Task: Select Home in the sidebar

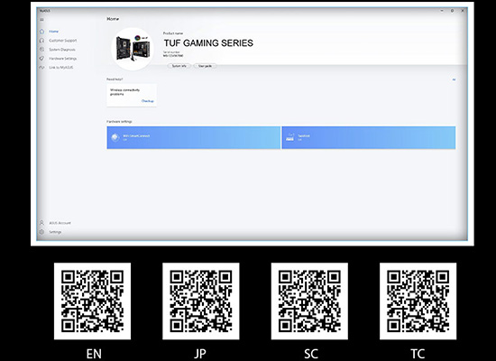Action: click(54, 32)
